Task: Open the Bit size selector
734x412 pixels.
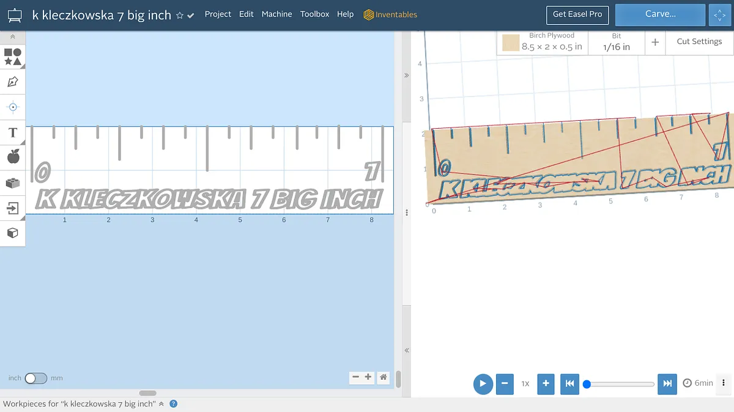Action: tap(616, 43)
